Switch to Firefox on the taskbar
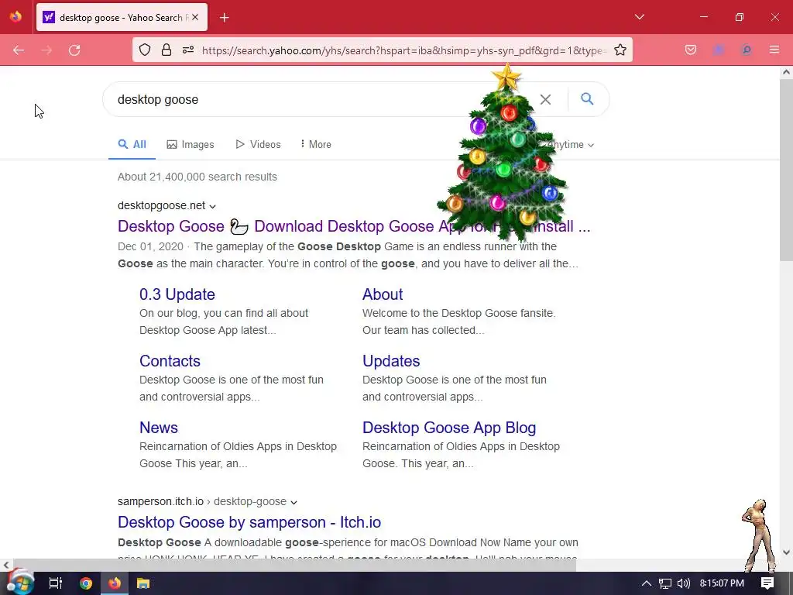This screenshot has width=793, height=595. tap(115, 583)
